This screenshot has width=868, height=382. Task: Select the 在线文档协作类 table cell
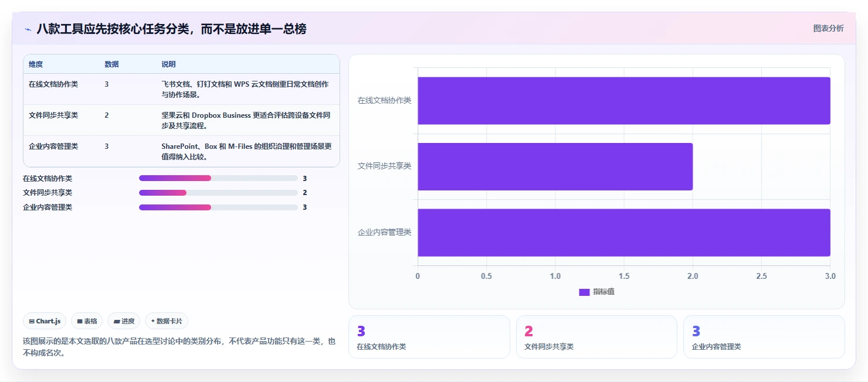point(53,84)
